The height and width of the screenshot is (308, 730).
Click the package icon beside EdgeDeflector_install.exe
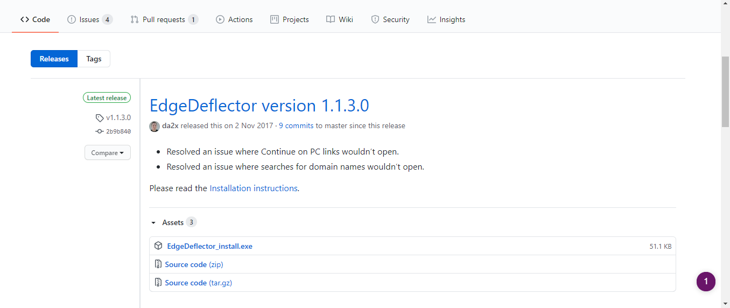click(158, 246)
